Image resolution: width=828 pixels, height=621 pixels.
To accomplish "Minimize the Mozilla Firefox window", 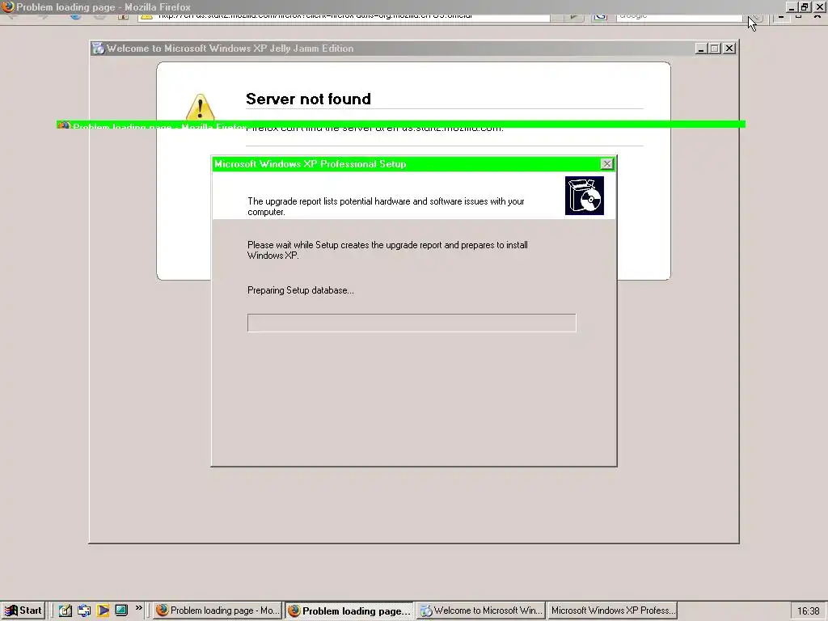I will (791, 6).
